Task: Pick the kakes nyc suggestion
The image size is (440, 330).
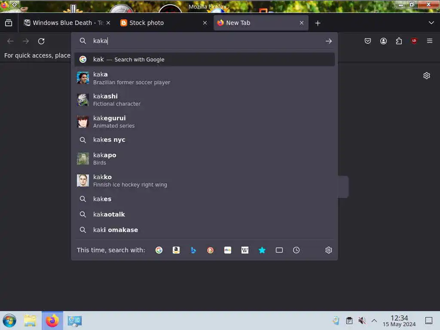Action: coord(204,140)
